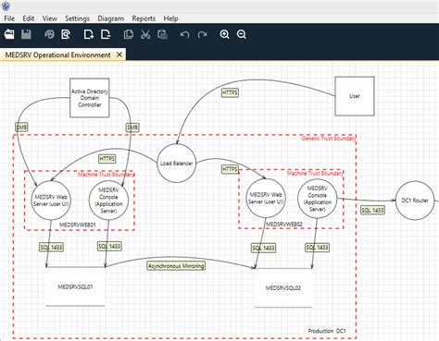439x341 pixels.
Task: Select the Asynchronous Mirroring flow label
Action: 176,266
